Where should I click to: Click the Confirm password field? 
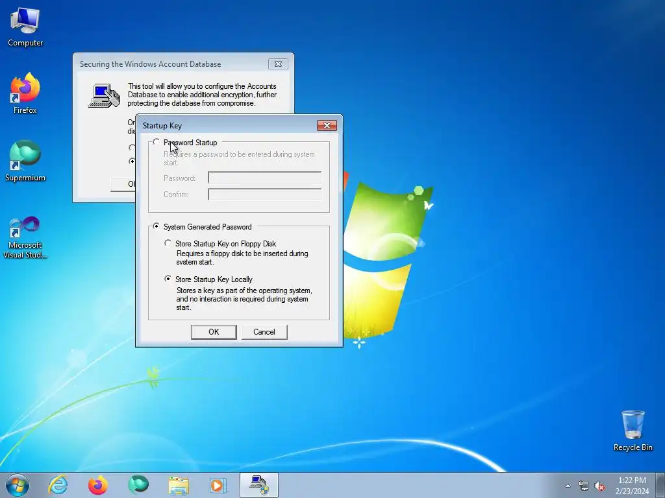click(x=265, y=195)
